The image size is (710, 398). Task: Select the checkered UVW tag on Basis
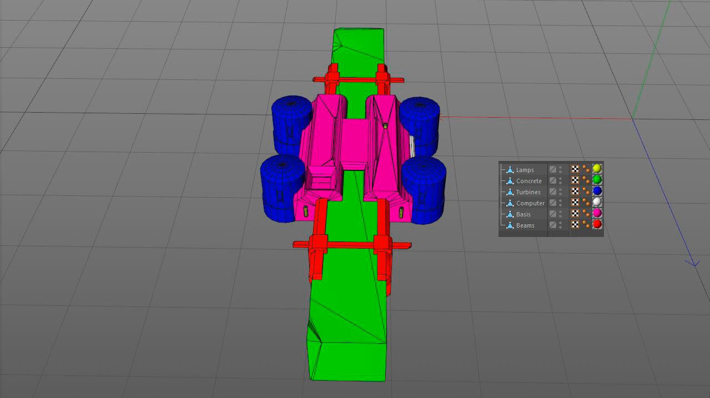(575, 214)
